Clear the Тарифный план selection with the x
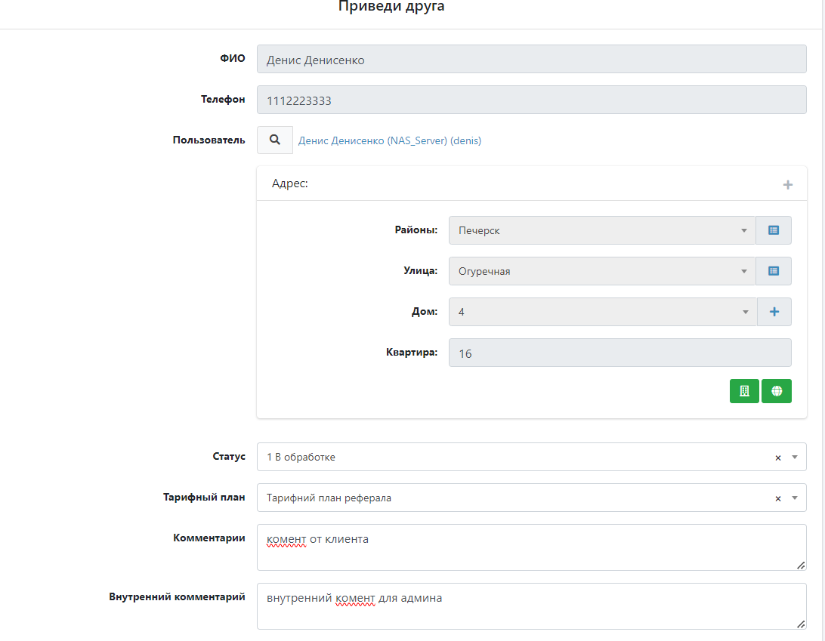Image resolution: width=825 pixels, height=641 pixels. tap(777, 498)
